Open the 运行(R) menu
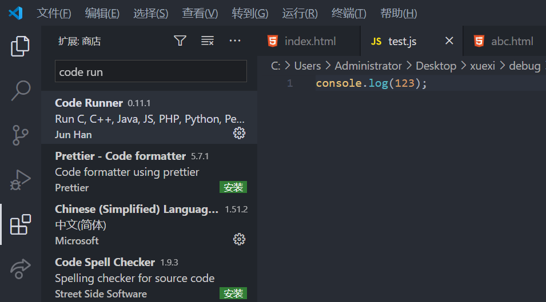The height and width of the screenshot is (302, 546). click(300, 13)
